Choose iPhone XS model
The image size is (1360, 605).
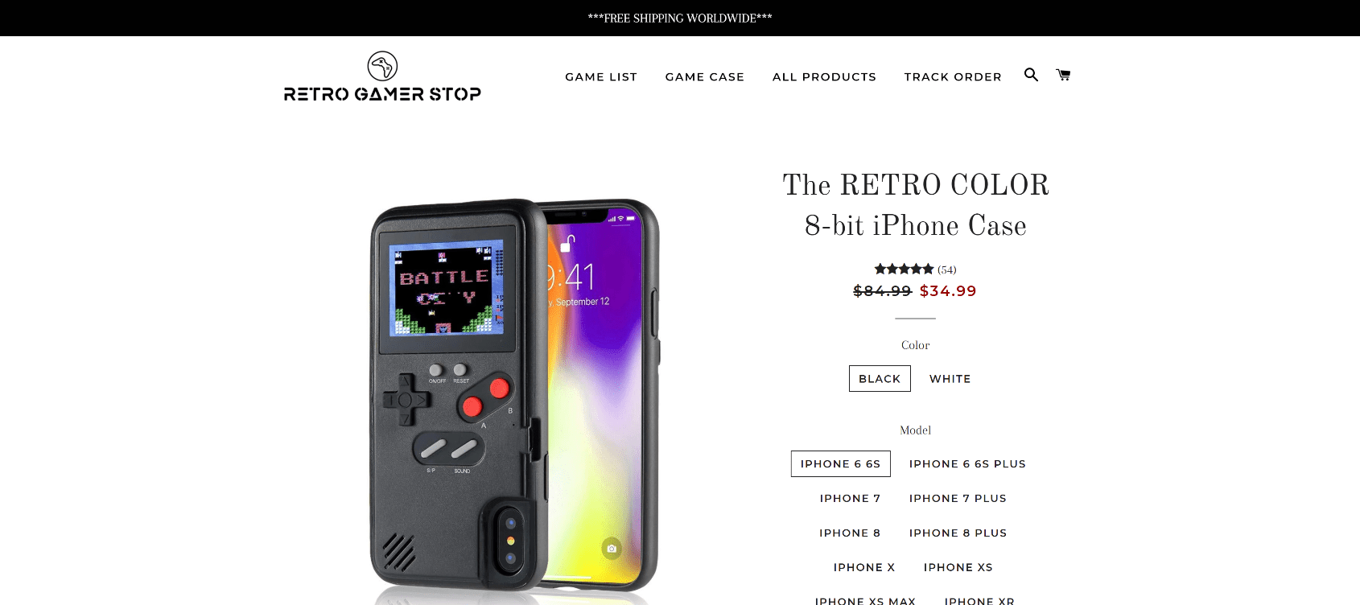point(958,568)
